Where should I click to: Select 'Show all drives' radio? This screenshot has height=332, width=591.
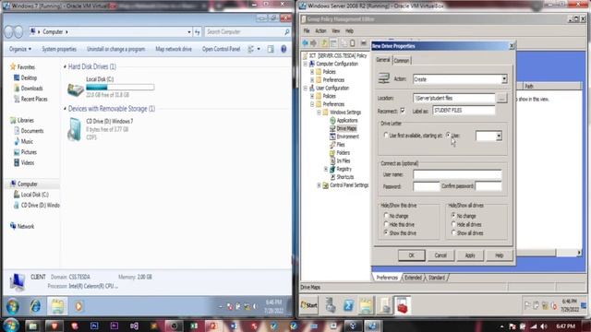pos(453,233)
